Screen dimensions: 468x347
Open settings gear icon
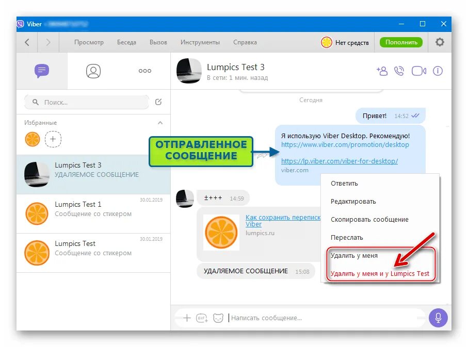click(440, 42)
